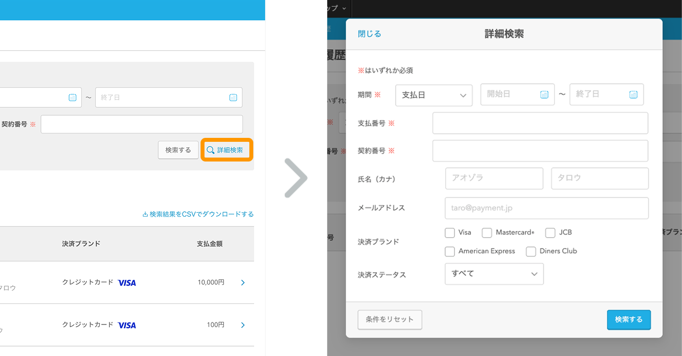Viewport: 682px width, 356px height.
Task: Open the 支払日 period type dropdown
Action: tap(433, 95)
